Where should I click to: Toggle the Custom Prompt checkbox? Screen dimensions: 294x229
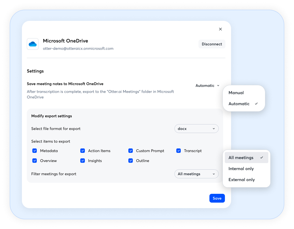[x=130, y=151]
